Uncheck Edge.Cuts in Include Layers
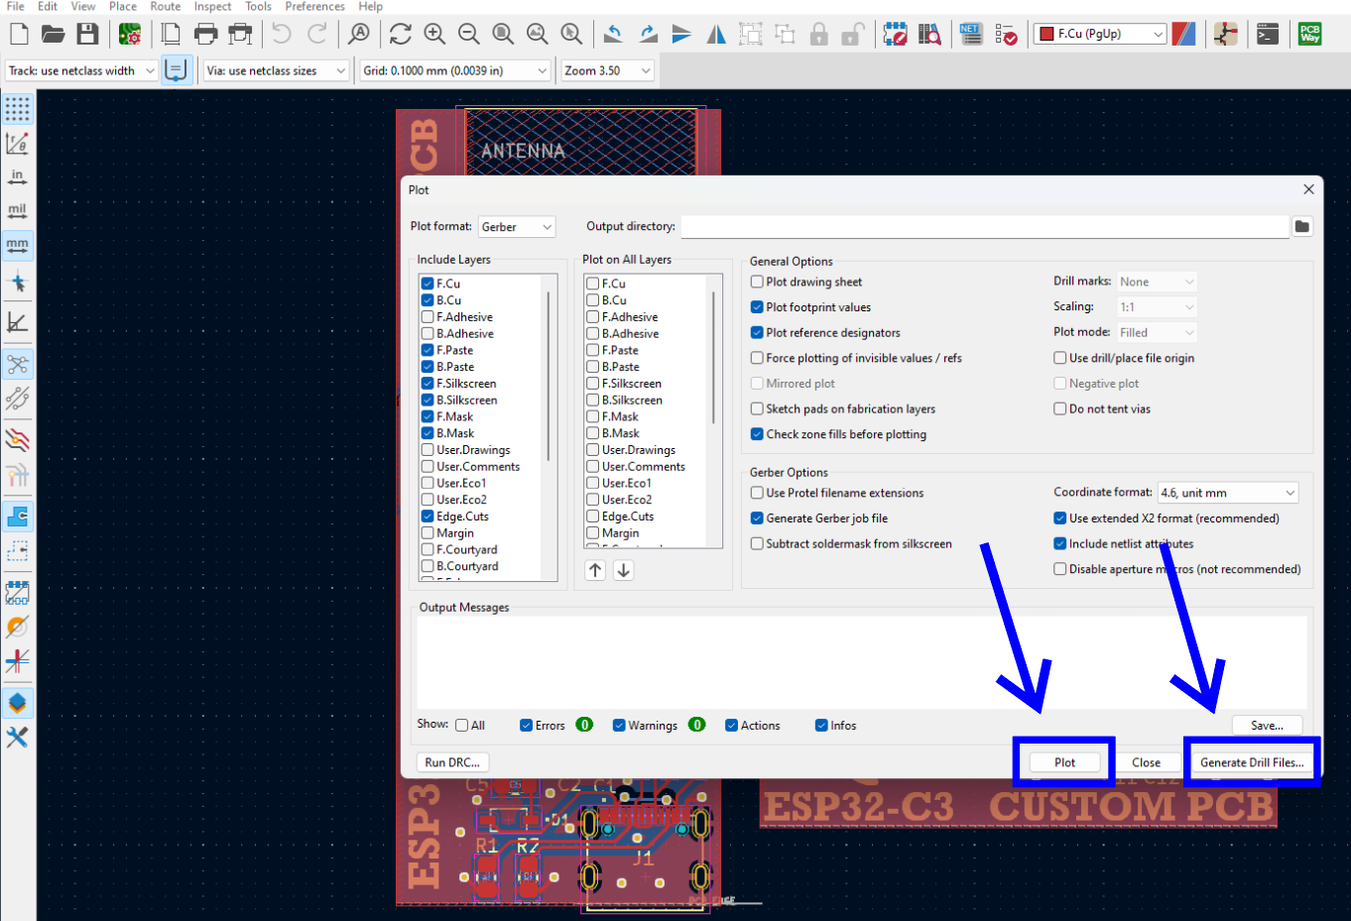Screen dimensions: 1351x921 (x=428, y=517)
